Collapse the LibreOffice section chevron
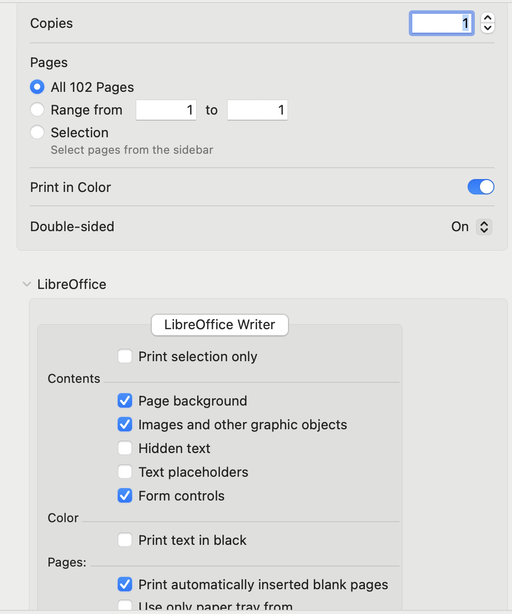The image size is (512, 614). (27, 284)
